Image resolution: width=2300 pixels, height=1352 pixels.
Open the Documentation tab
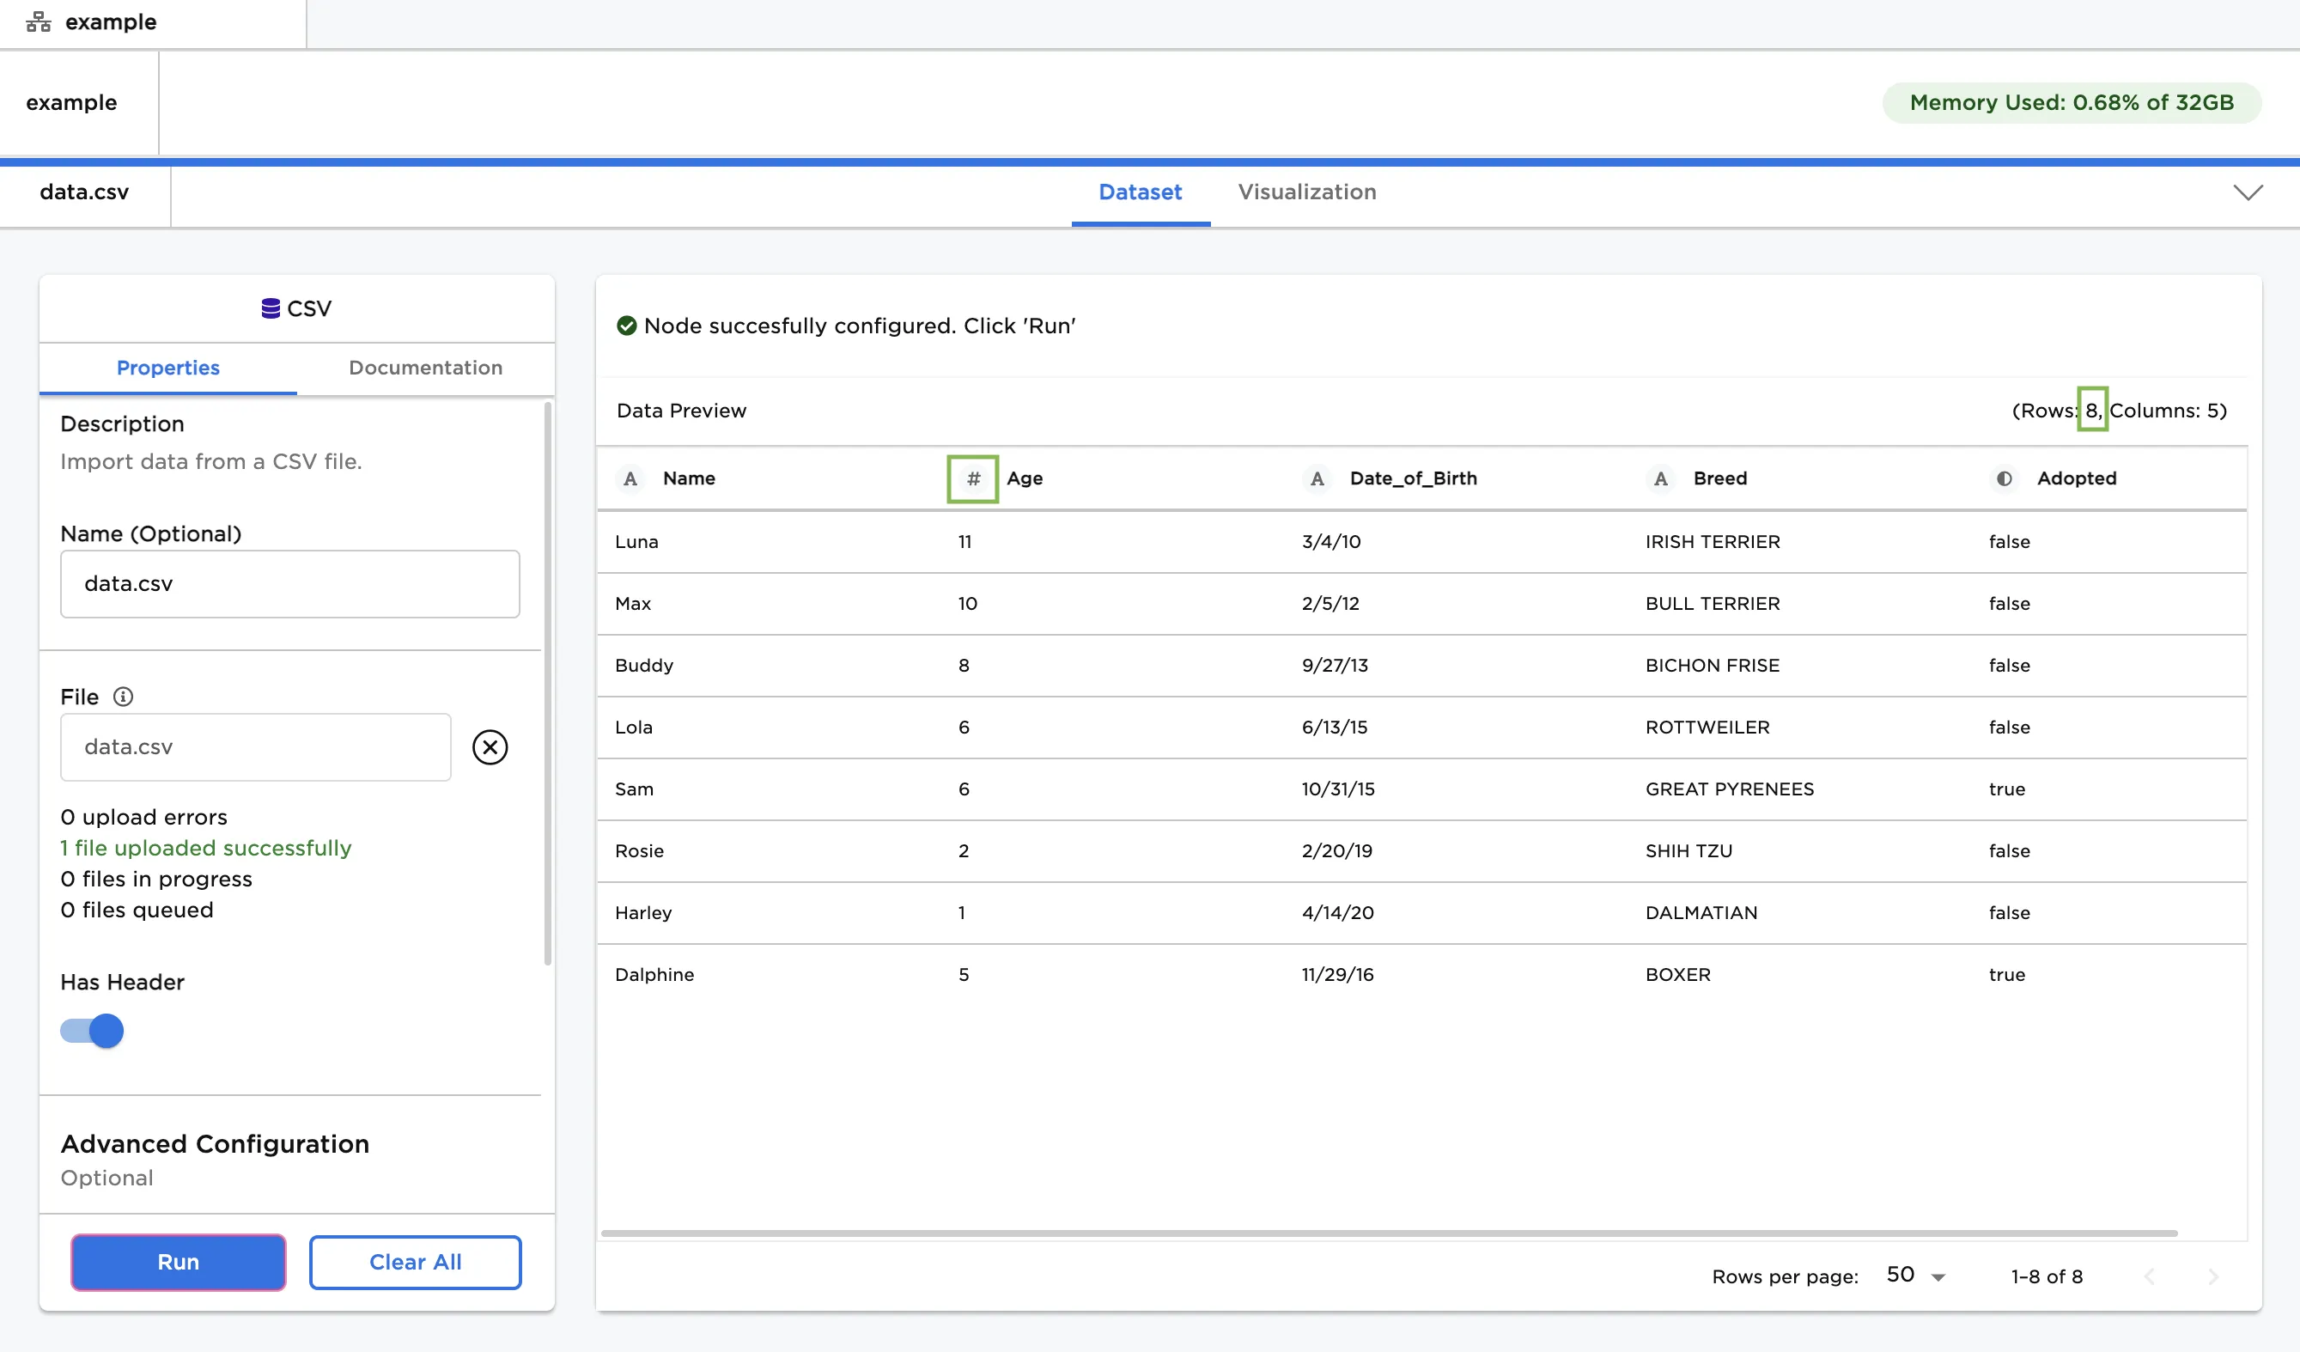425,367
